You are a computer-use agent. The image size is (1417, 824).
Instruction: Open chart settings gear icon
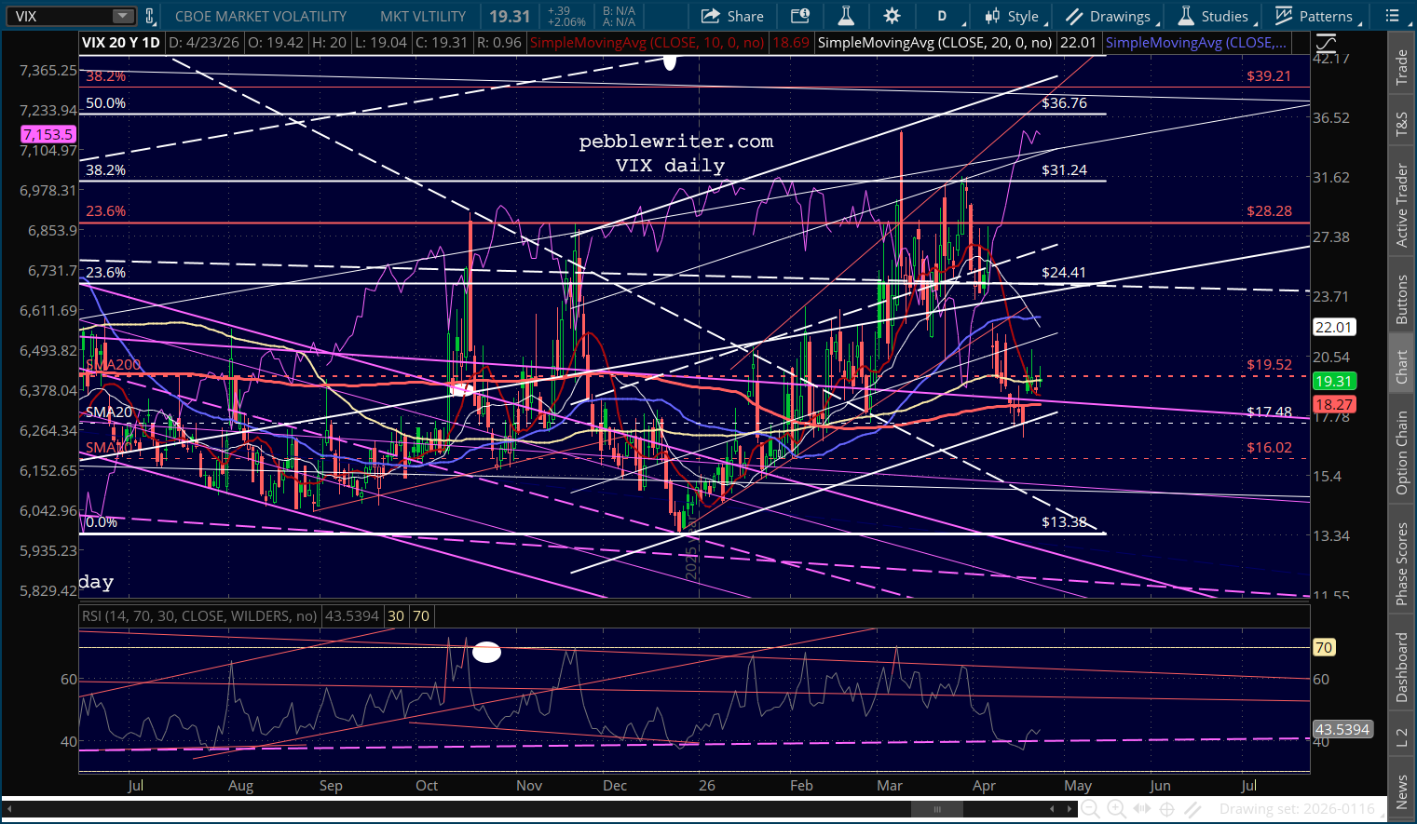pyautogui.click(x=892, y=16)
